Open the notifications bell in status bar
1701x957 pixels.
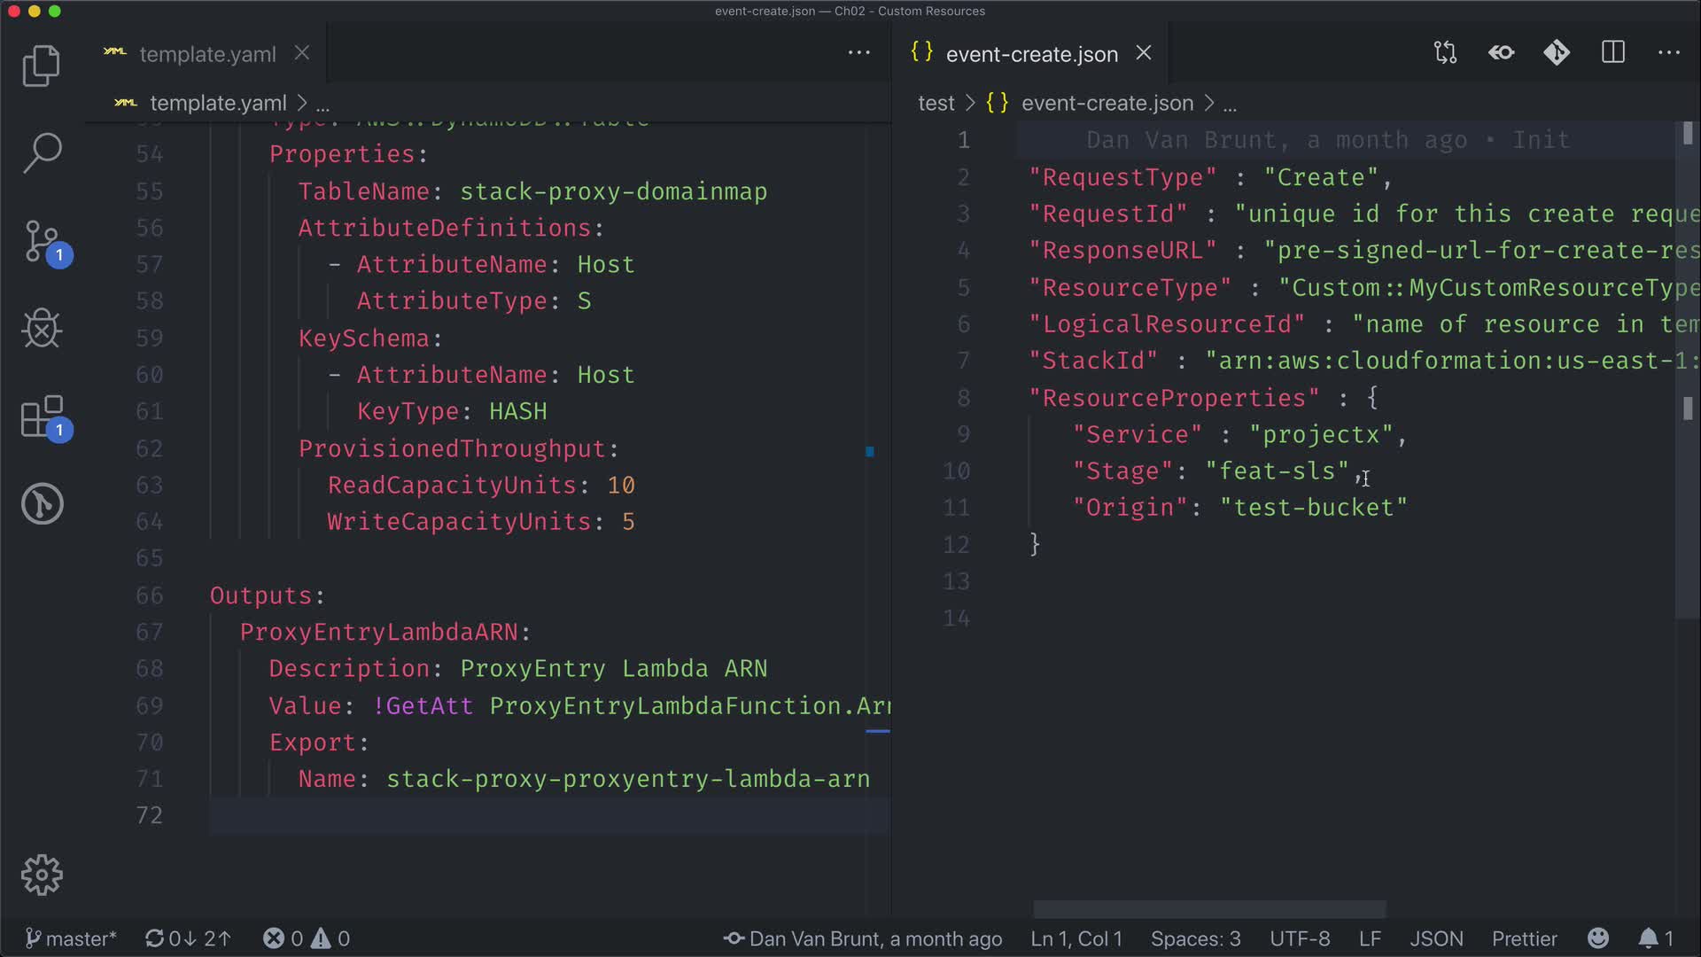(1648, 938)
